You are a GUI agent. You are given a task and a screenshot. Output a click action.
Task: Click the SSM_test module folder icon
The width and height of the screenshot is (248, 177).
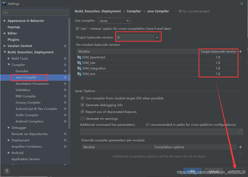pos(79,74)
